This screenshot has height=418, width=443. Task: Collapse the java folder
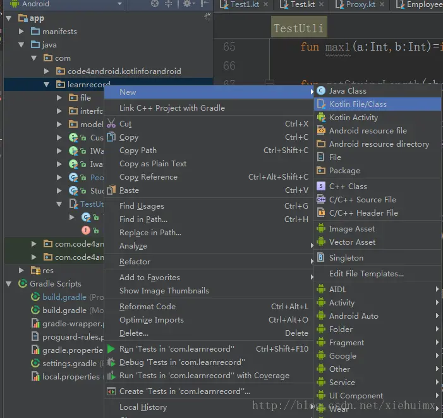click(x=21, y=45)
